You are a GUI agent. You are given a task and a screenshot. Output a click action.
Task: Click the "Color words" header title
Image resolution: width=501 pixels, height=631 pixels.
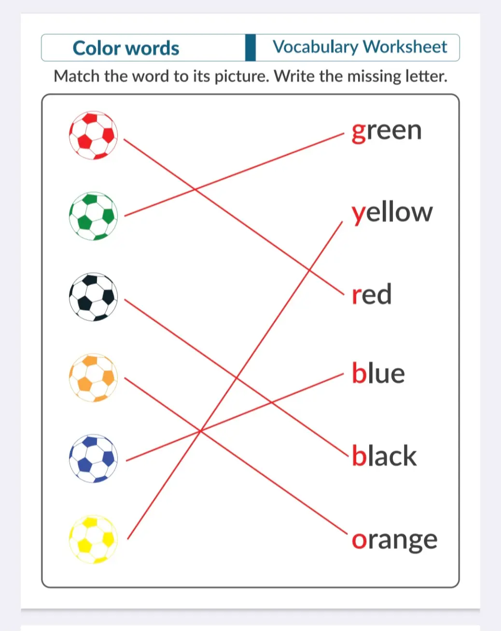pyautogui.click(x=126, y=48)
